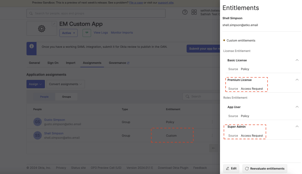The height and width of the screenshot is (174, 302).
Task: Switch to the Sign On tab
Action: point(53,63)
